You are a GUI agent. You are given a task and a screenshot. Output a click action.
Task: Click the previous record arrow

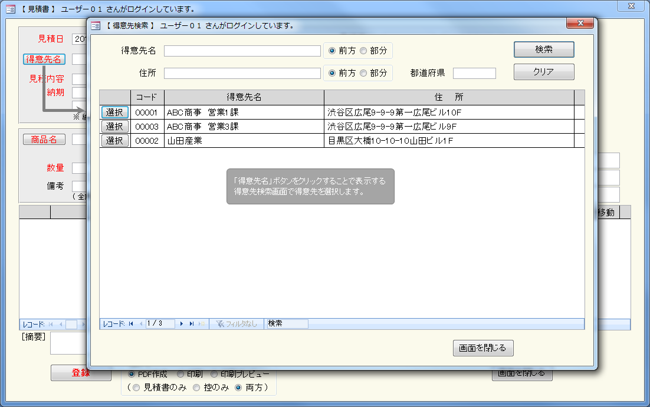click(140, 324)
